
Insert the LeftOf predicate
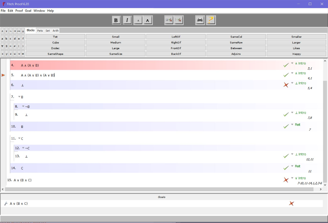(176, 37)
